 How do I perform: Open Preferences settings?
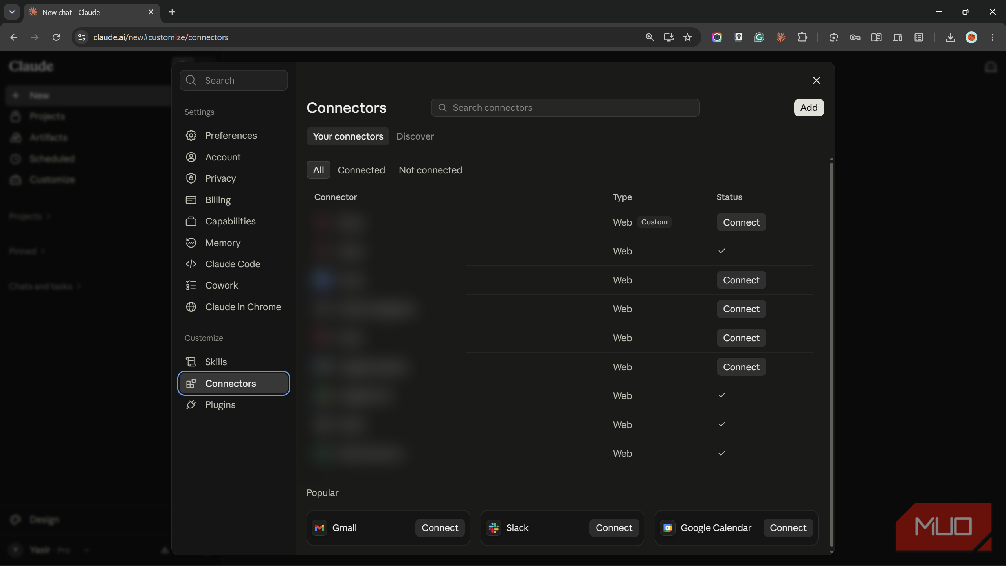[233, 136]
